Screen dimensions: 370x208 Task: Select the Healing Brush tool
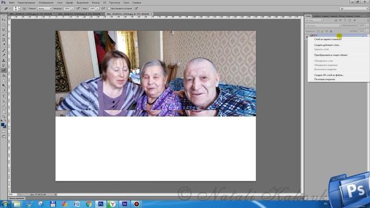tap(3, 50)
